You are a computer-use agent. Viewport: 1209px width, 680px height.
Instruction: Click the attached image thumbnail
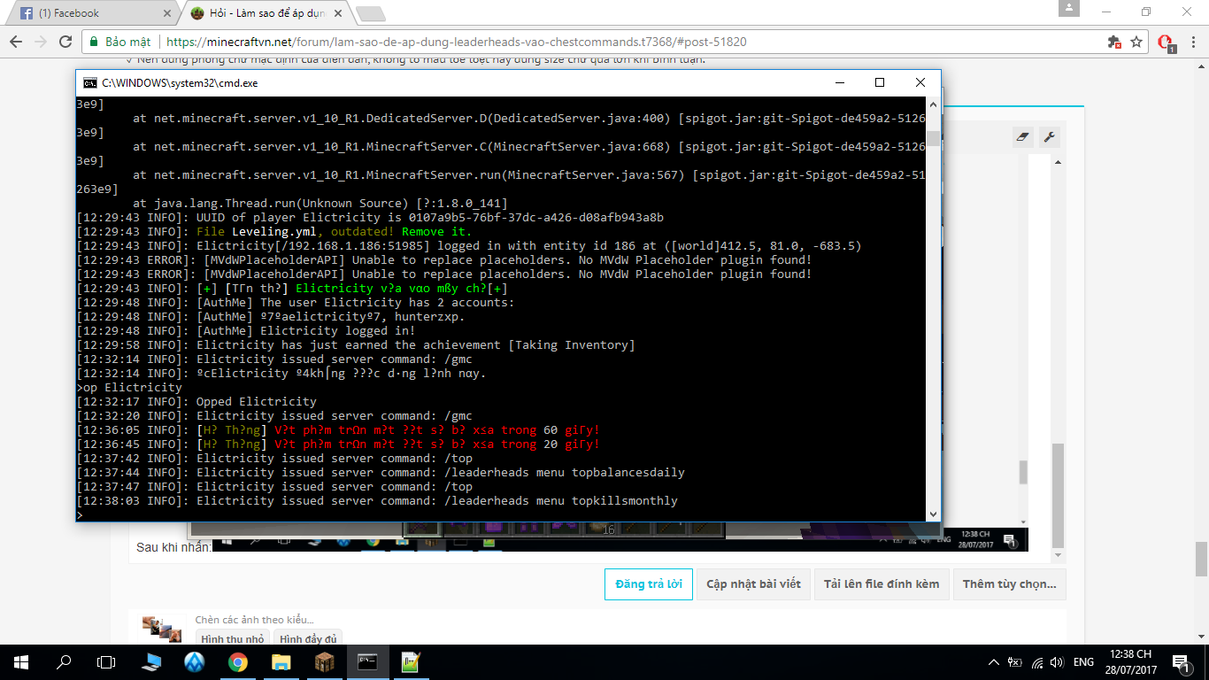164,628
